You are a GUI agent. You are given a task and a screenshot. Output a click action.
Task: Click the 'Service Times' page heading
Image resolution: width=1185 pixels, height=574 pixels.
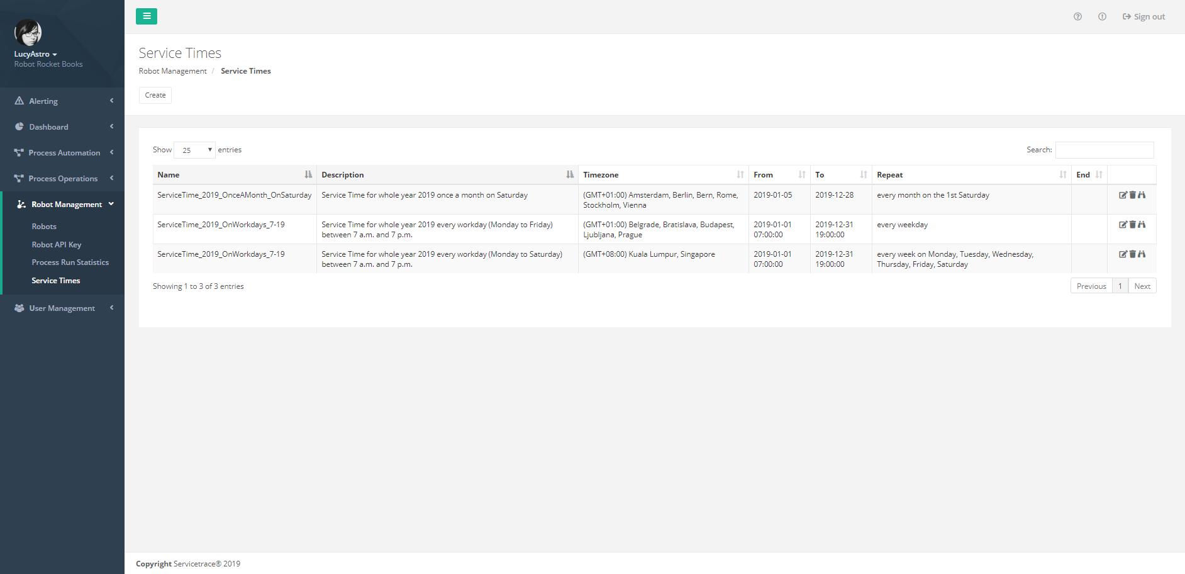[x=180, y=53]
